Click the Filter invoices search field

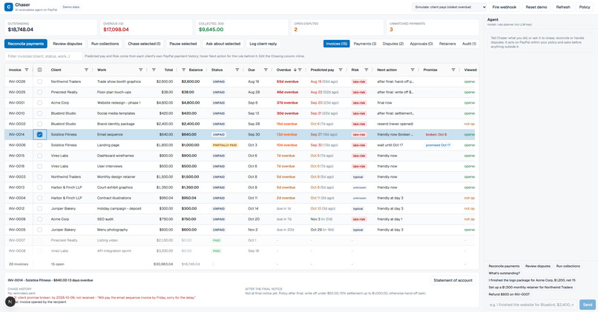tap(44, 56)
